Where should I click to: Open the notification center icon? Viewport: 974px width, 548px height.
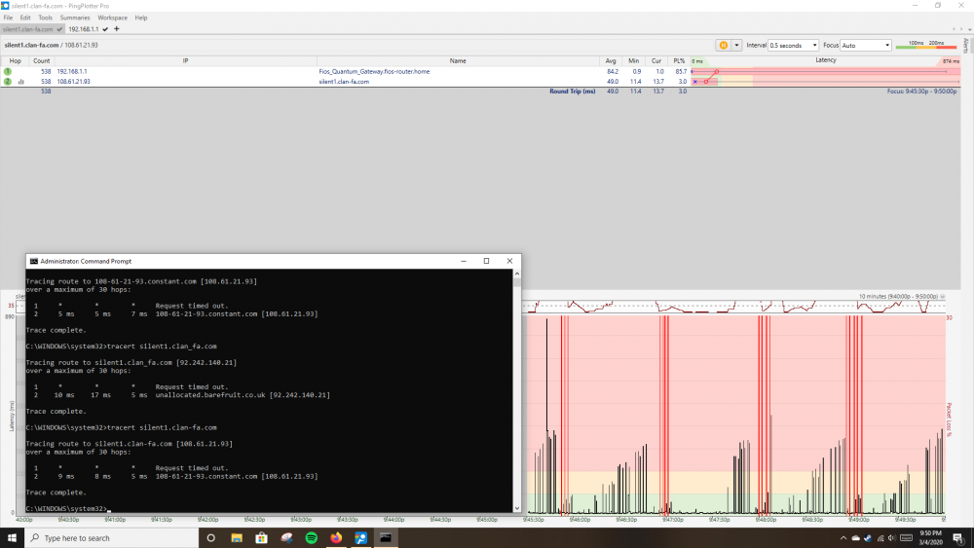957,538
